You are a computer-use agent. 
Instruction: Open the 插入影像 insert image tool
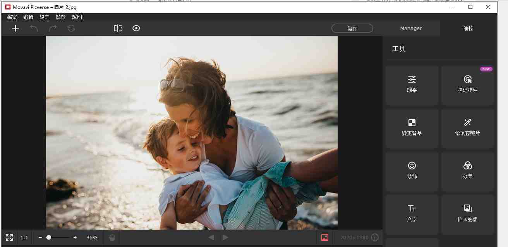(467, 214)
